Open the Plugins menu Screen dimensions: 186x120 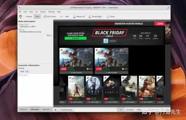[43, 12]
